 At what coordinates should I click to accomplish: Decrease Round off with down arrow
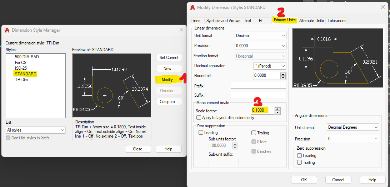(282, 78)
